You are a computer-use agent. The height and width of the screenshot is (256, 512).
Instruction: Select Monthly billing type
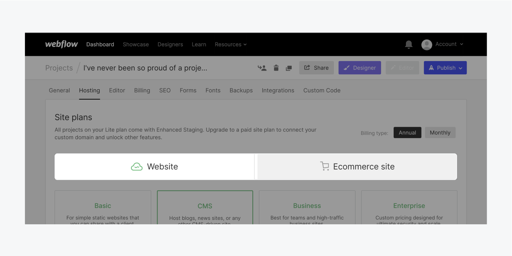440,133
